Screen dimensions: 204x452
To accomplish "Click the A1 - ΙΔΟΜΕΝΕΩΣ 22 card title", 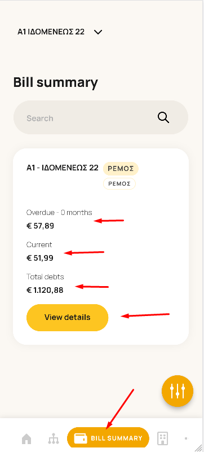I will (63, 168).
